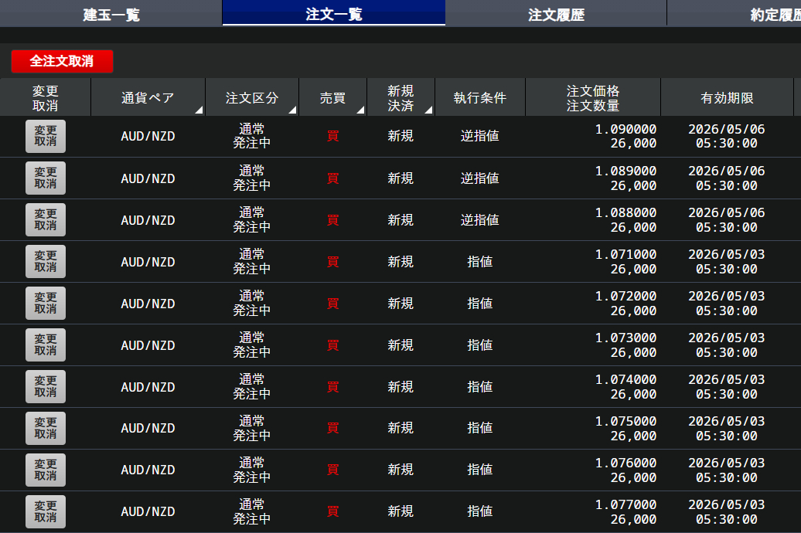The width and height of the screenshot is (801, 533).
Task: Click 変更取消 for the 1.072000 order
Action: (46, 304)
